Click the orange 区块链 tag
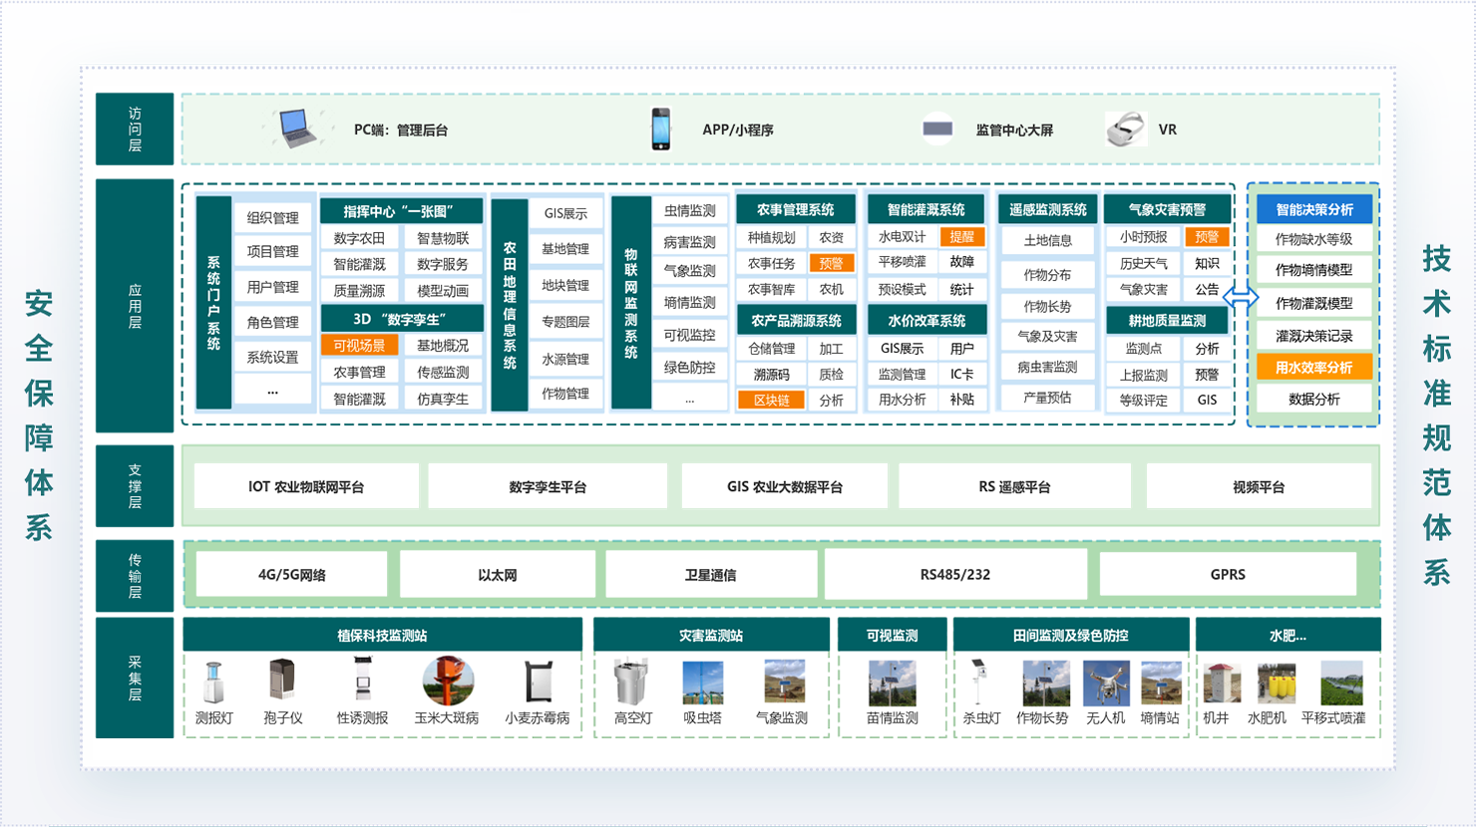The height and width of the screenshot is (827, 1476). tap(771, 401)
